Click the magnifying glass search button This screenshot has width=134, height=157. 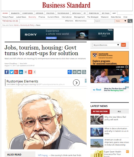[x=130, y=21]
